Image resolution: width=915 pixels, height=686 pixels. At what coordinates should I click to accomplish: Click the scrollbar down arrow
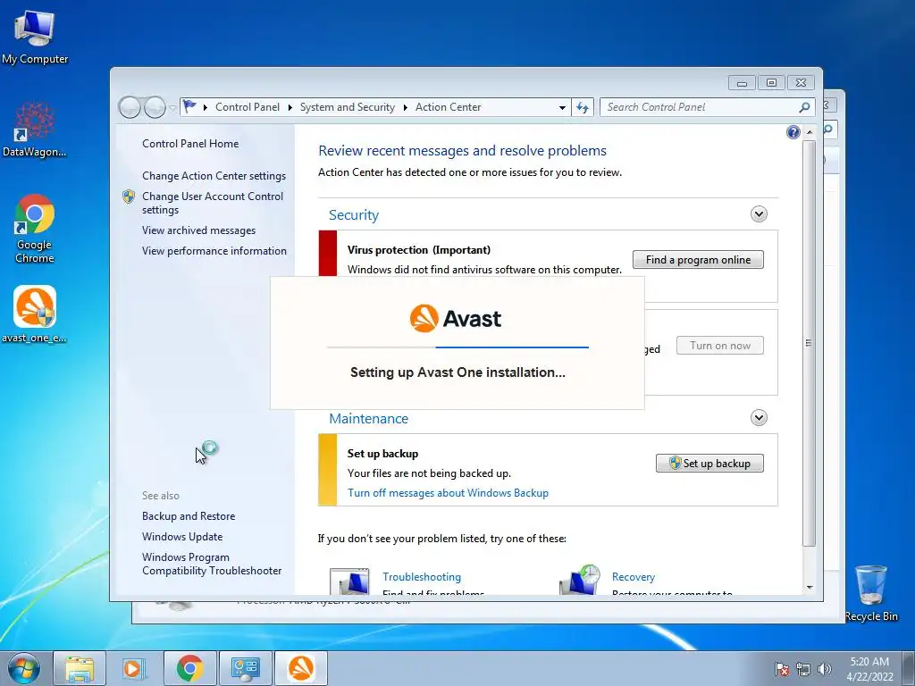pos(809,588)
